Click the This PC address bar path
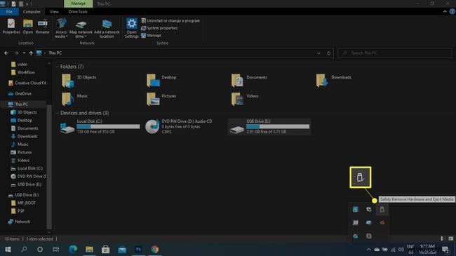 click(x=55, y=53)
